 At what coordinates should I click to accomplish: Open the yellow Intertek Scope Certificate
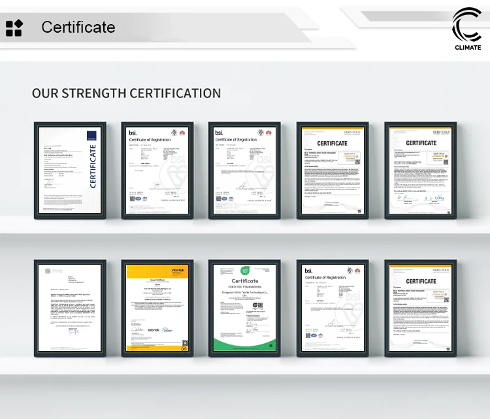click(157, 308)
